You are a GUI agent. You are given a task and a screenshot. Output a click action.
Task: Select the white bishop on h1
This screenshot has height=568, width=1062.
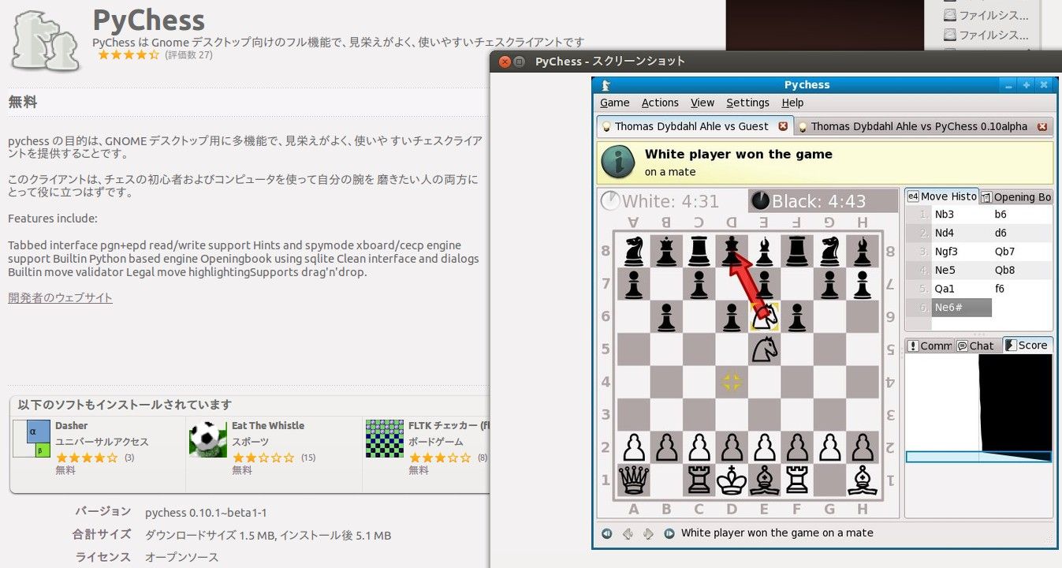pos(863,480)
